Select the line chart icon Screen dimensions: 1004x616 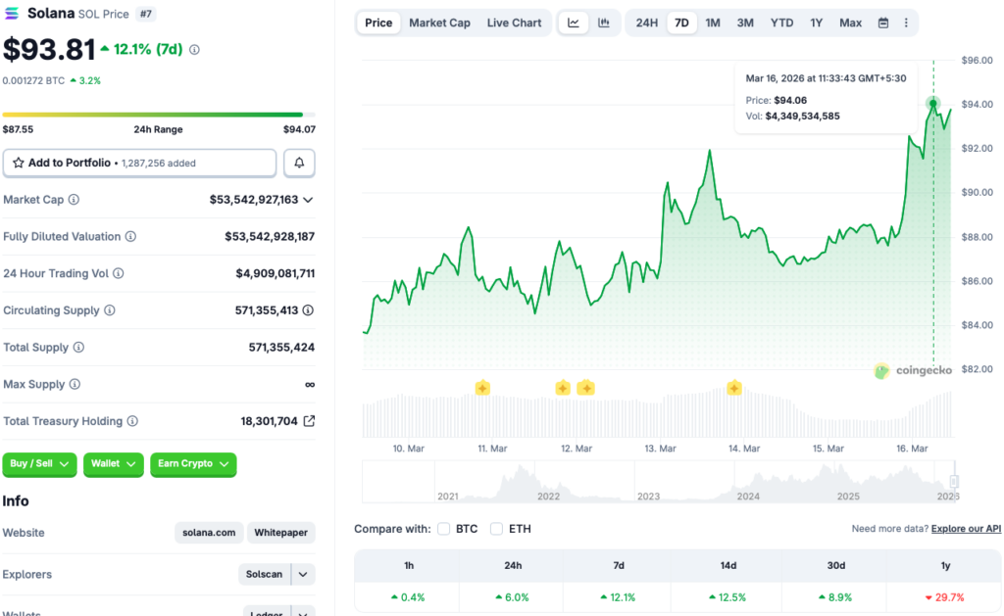pos(574,22)
